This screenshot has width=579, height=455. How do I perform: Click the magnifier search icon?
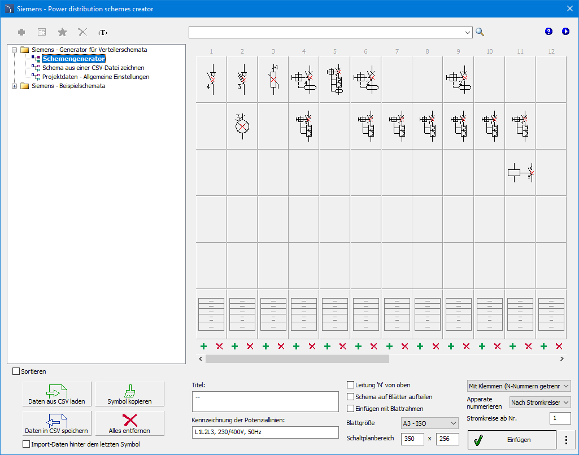point(480,32)
